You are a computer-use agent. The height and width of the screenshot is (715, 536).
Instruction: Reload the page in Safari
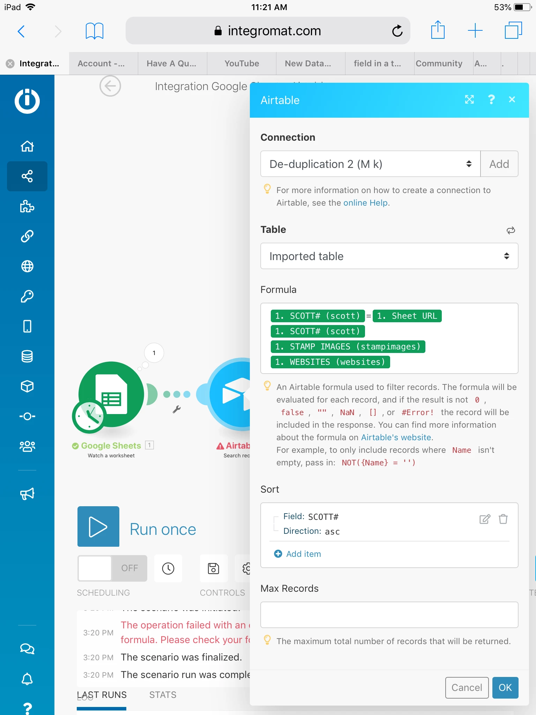397,31
